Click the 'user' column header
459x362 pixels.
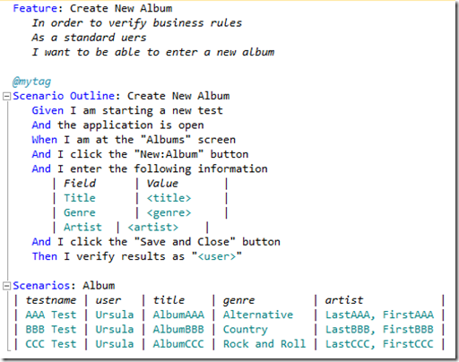pos(108,300)
